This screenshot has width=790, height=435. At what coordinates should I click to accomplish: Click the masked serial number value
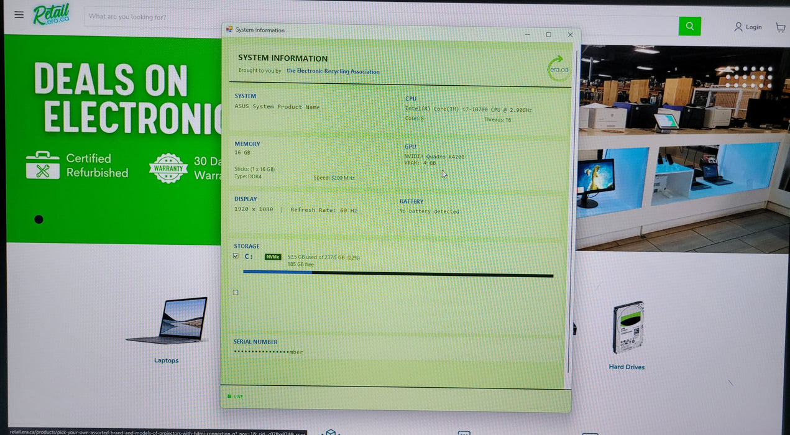[x=269, y=352]
